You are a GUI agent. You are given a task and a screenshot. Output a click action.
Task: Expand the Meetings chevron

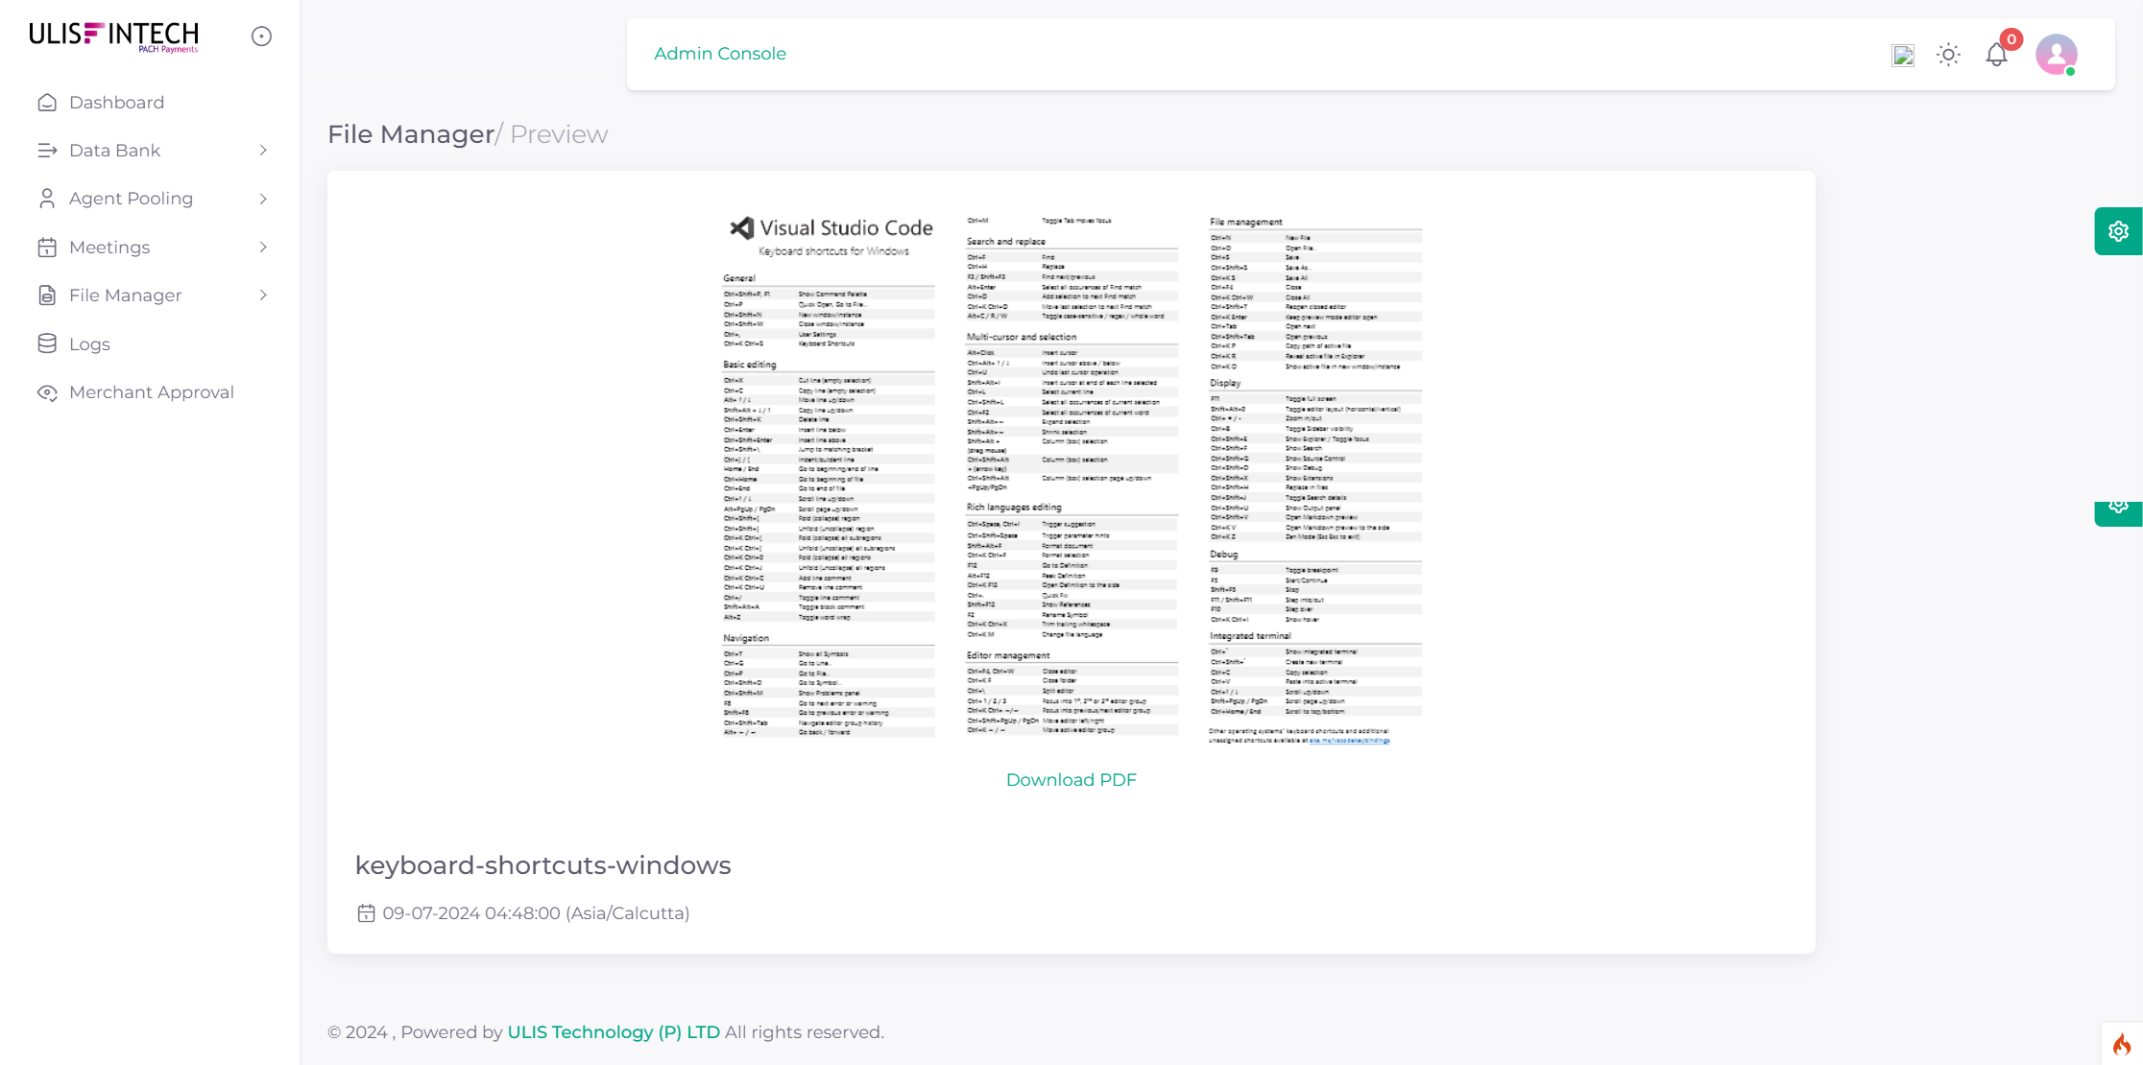[263, 248]
